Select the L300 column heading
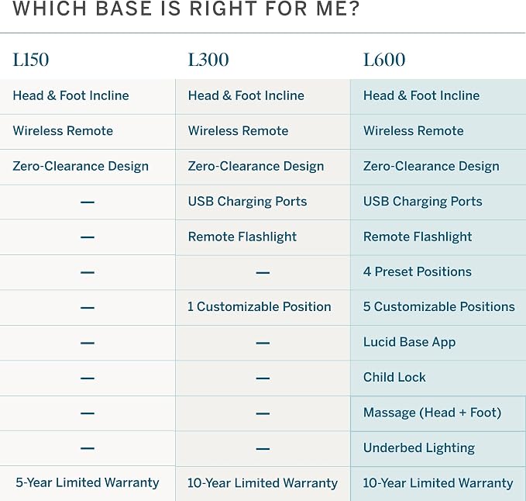Viewport: 526px width, 501px height. click(208, 60)
